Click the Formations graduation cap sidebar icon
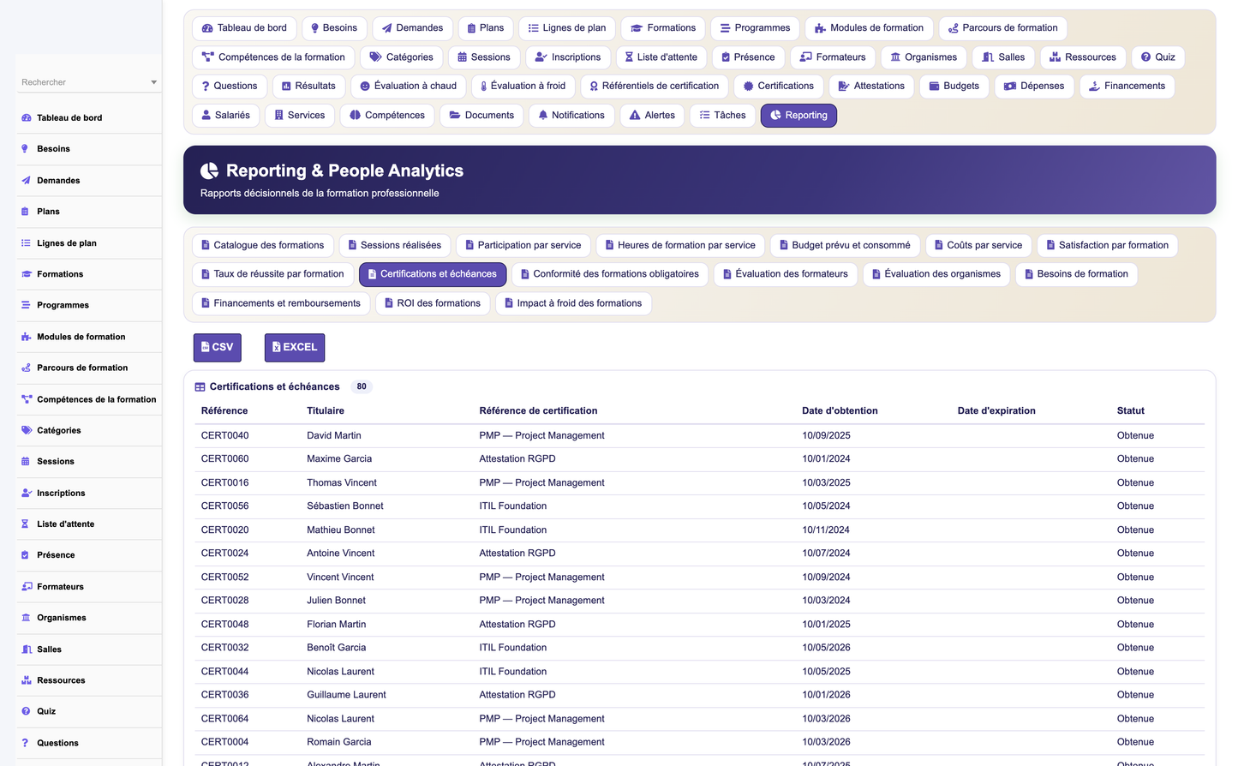This screenshot has width=1238, height=766. click(x=27, y=274)
